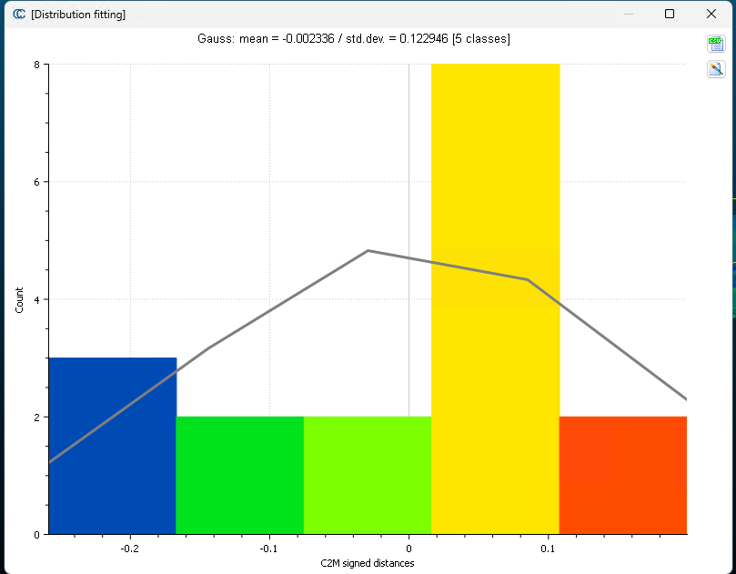736x574 pixels.
Task: Click the Gauss mean and std.dev. title
Action: [x=354, y=38]
